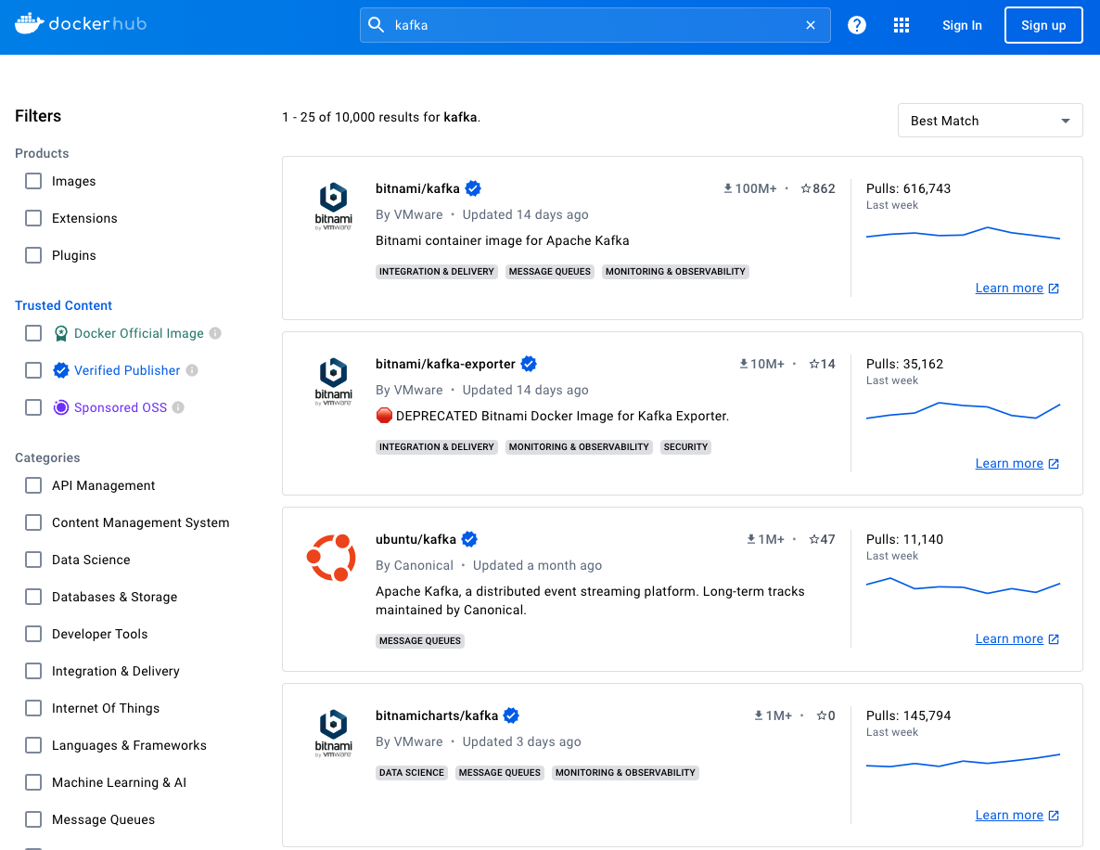Focus the kafka search input field
The width and height of the screenshot is (1100, 850).
point(595,25)
